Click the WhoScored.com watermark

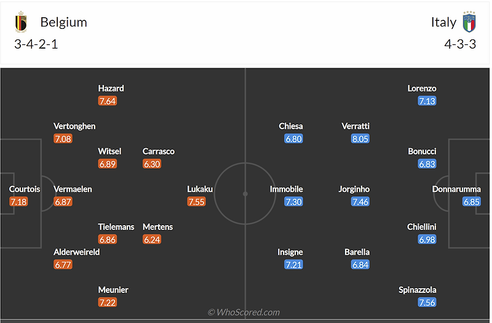coord(244,313)
